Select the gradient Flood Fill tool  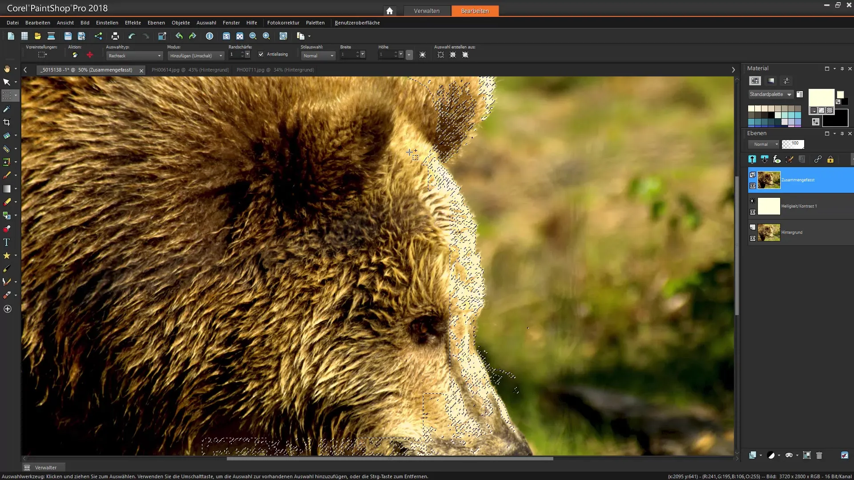pos(7,189)
